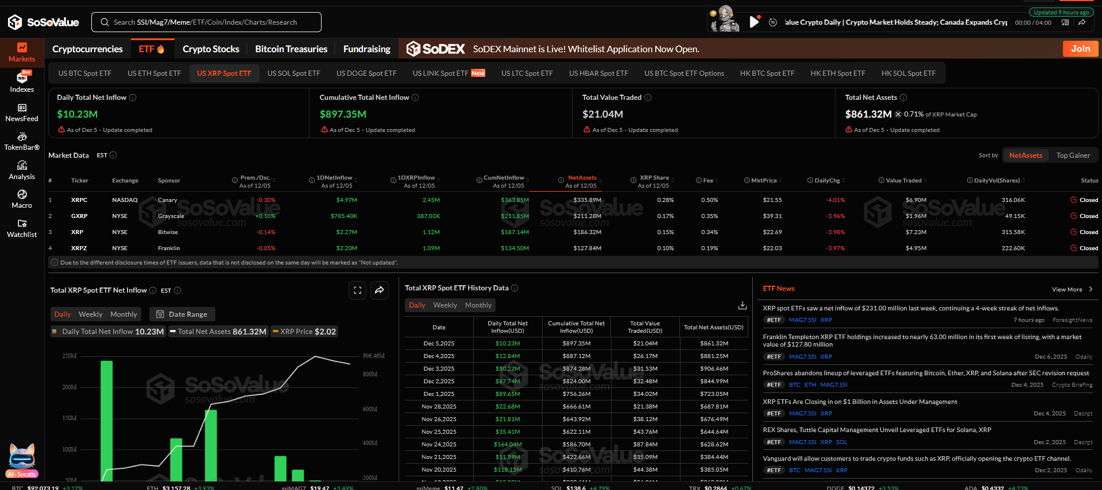The width and height of the screenshot is (1102, 490).
Task: Show Market Data EST timezone info
Action: tap(113, 155)
